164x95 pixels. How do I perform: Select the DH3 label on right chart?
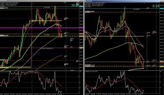(x=148, y=8)
